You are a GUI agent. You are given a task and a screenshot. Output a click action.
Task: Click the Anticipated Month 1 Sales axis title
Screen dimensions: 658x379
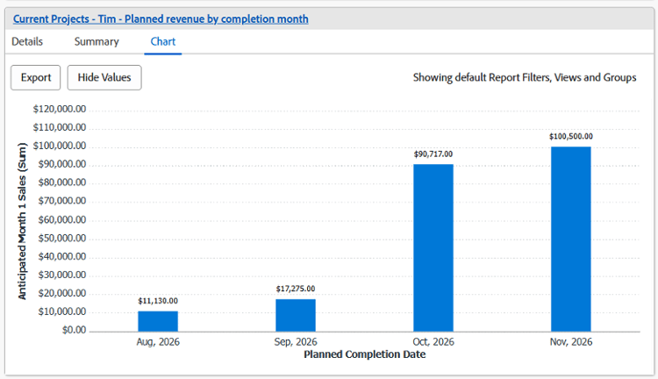22,221
